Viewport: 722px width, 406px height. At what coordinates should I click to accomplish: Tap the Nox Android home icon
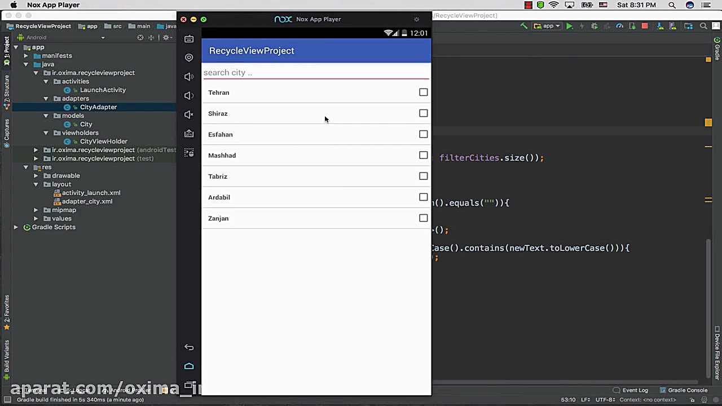pyautogui.click(x=189, y=366)
